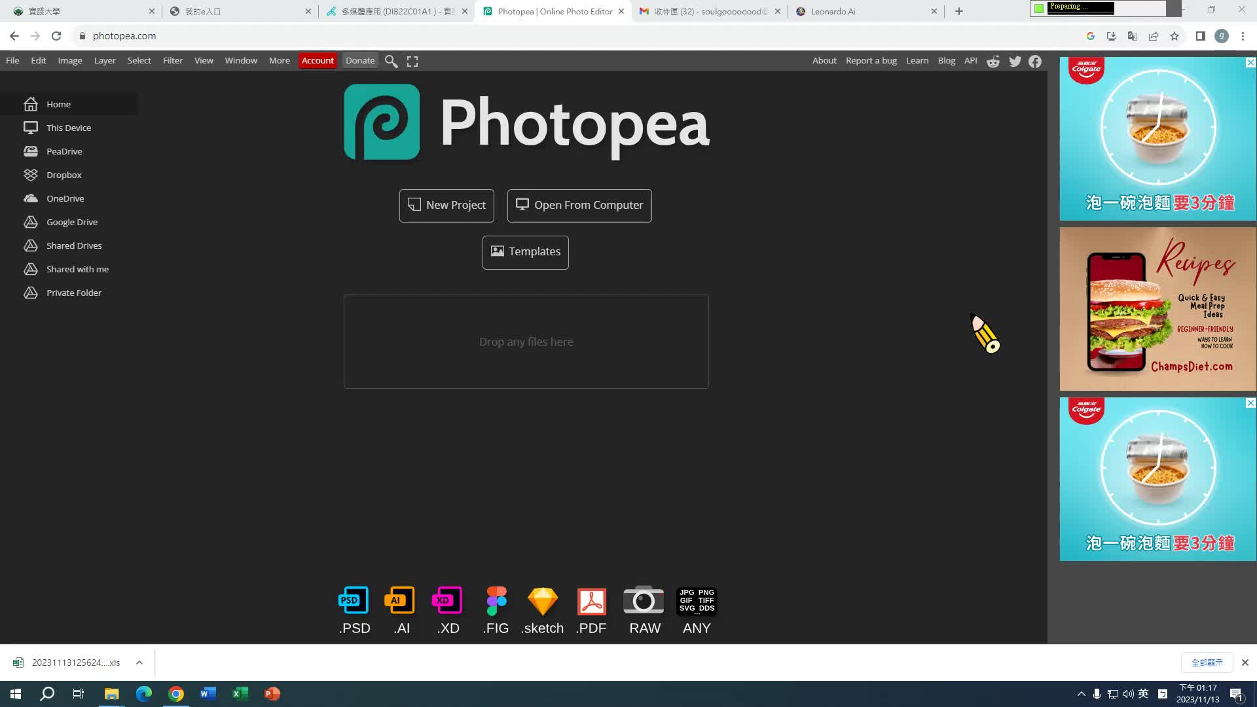Click Open From Computer button

point(579,206)
